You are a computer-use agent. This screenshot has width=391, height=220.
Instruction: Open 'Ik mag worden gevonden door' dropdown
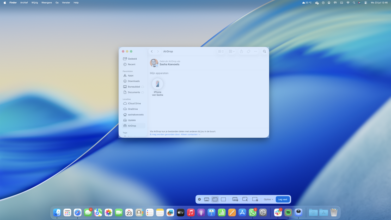175,135
